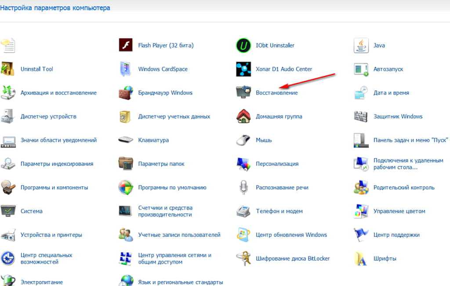Select the Персонализация link
The image size is (450, 286).
point(277,164)
